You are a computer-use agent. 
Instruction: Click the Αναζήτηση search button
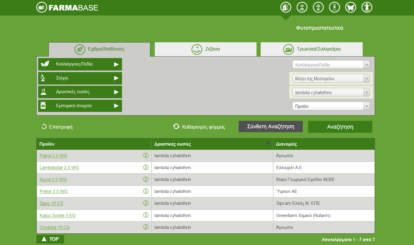(x=340, y=127)
